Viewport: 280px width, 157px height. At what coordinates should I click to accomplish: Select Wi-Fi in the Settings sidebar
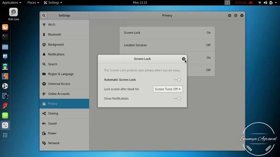(64, 25)
